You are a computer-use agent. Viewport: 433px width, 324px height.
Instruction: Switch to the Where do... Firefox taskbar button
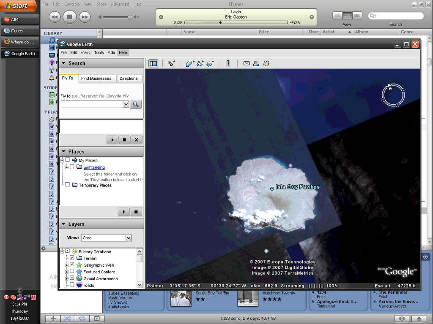point(19,42)
